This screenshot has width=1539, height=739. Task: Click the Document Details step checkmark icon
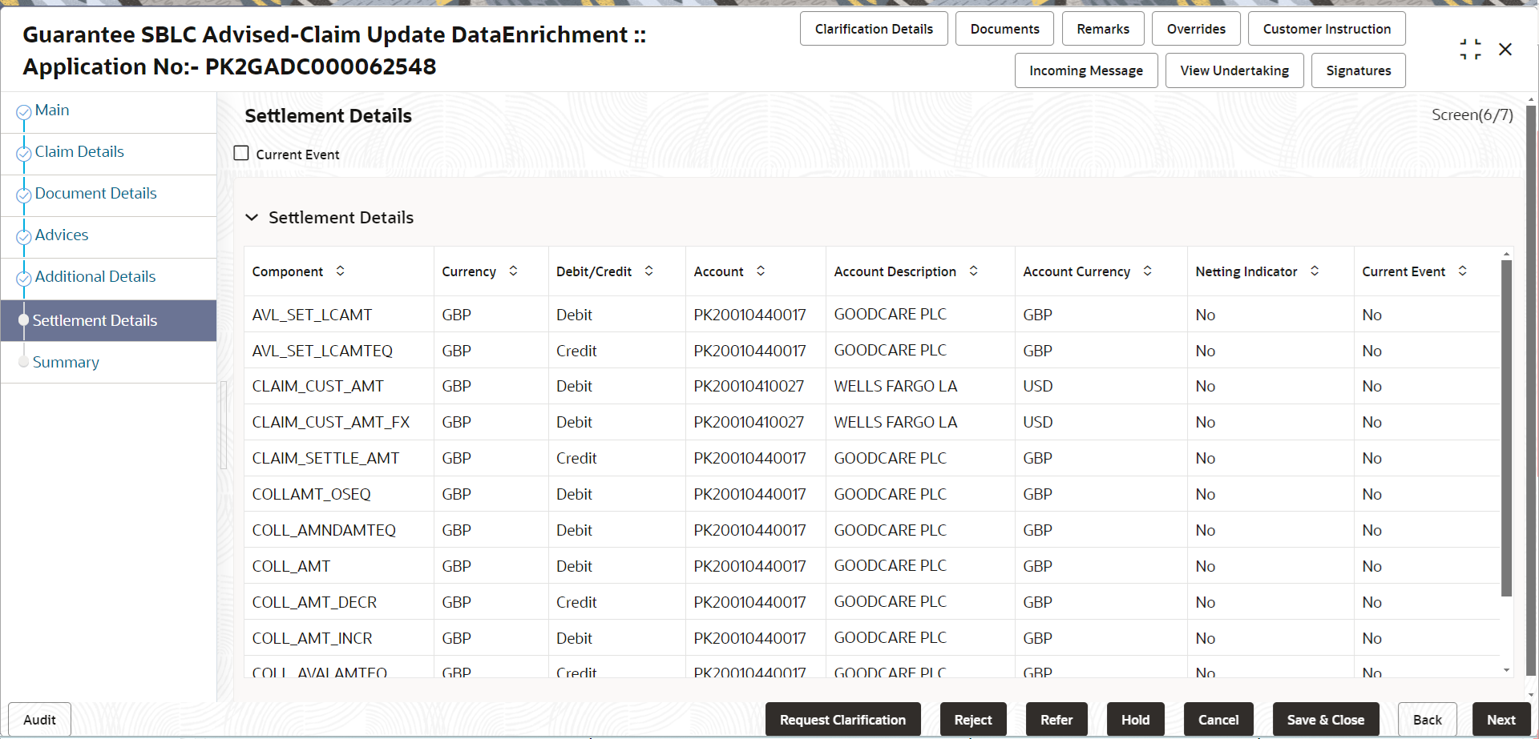click(x=24, y=195)
